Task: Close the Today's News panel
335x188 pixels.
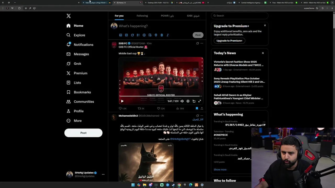Action: [x=263, y=53]
